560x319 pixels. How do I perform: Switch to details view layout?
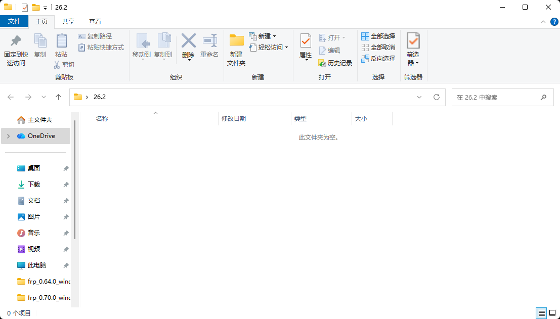541,313
